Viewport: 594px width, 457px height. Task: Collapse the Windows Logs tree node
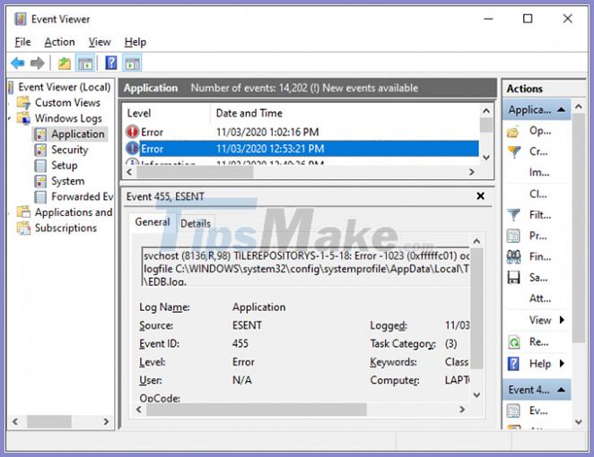point(10,119)
